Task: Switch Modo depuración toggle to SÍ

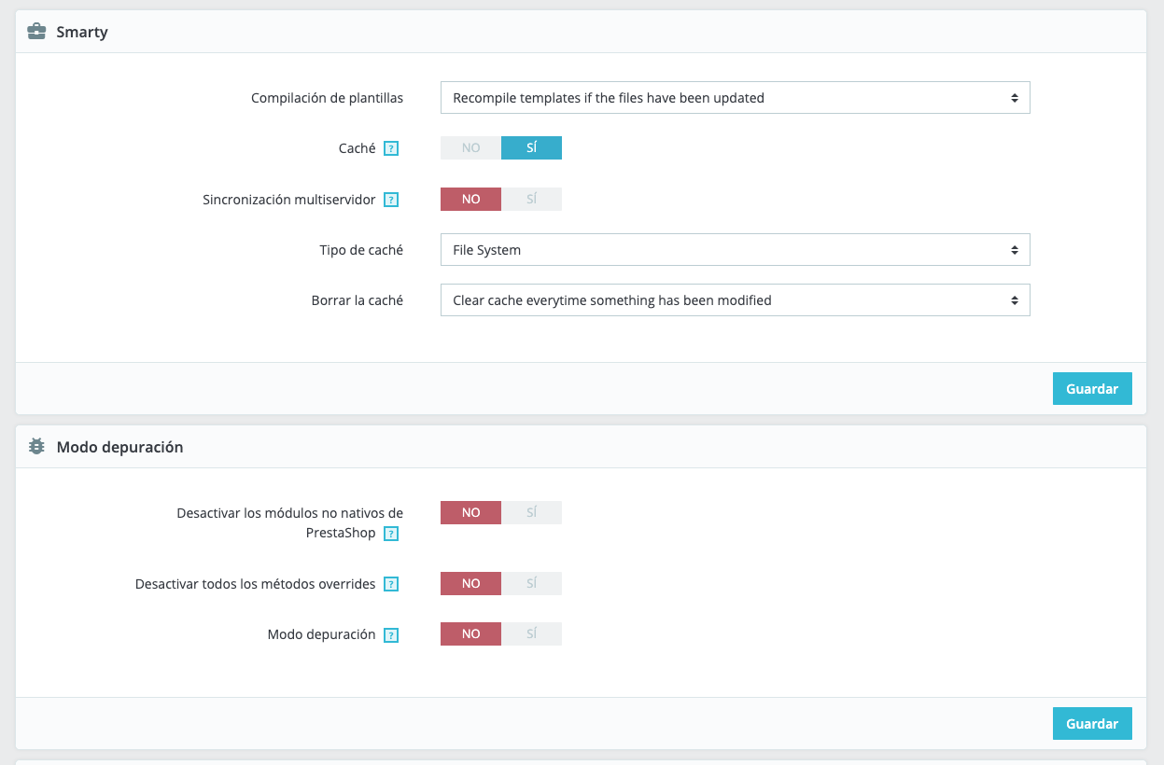Action: click(531, 634)
